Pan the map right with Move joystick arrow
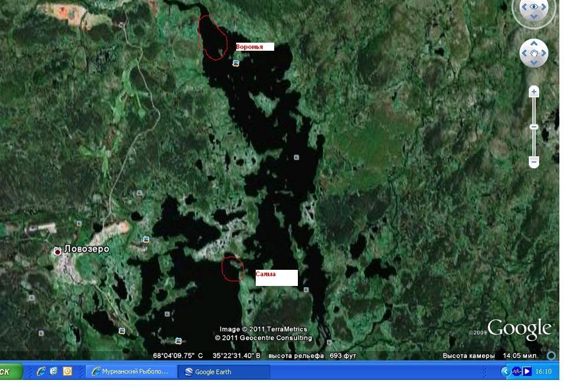Screen dimensions: 564x388 point(544,54)
